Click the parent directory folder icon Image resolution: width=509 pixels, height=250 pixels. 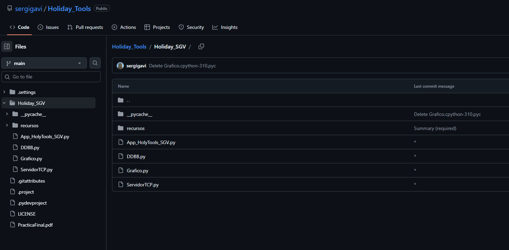[121, 100]
